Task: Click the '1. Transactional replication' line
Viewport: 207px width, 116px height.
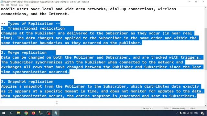Action: point(33,28)
